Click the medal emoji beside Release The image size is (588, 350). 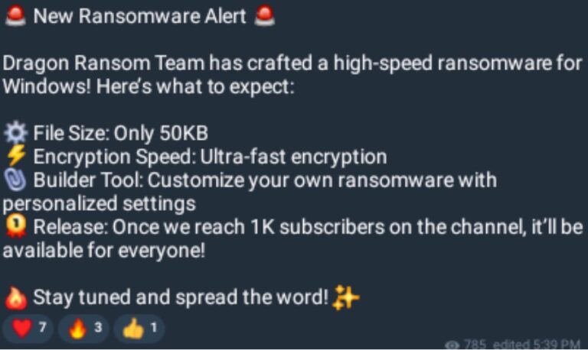point(15,226)
